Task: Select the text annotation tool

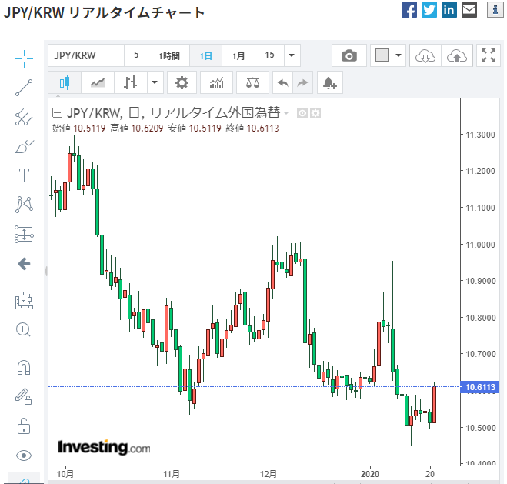Action: coord(24,175)
